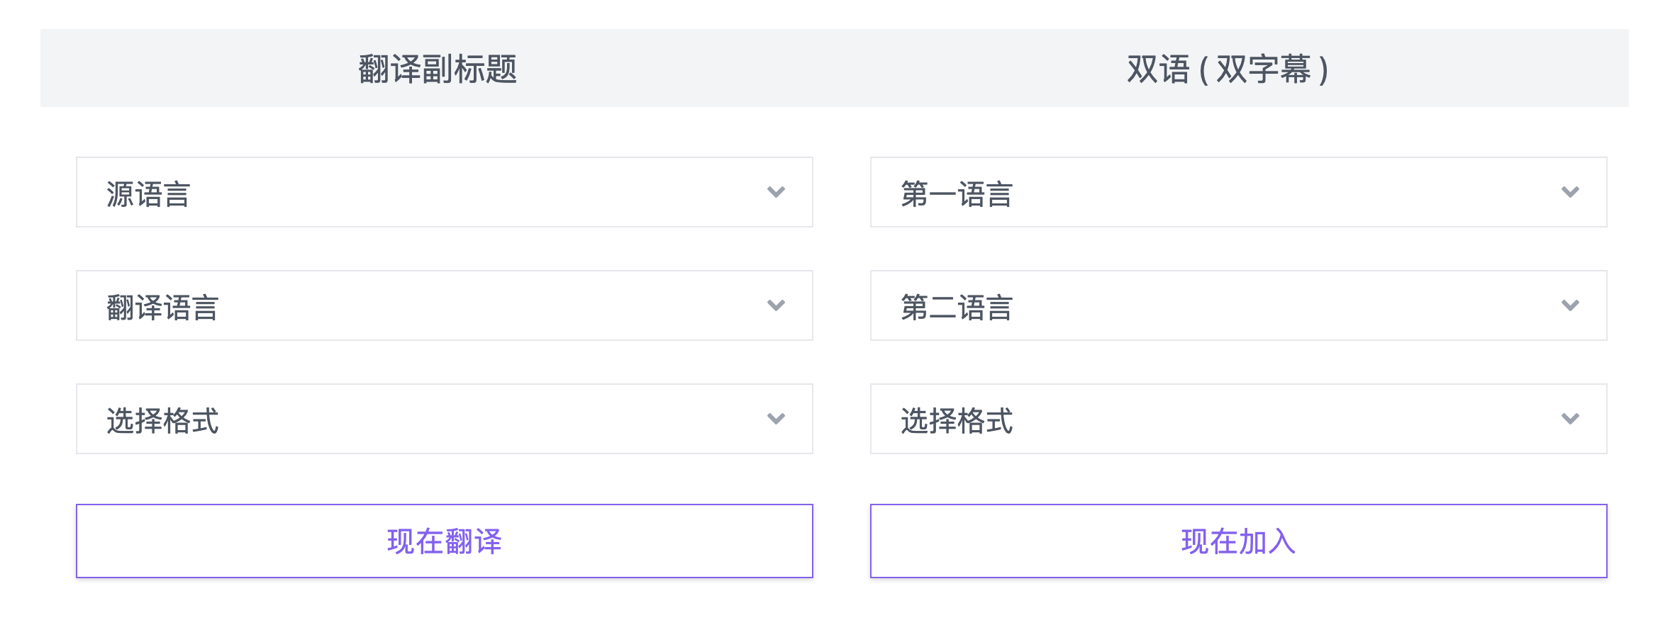
Task: Expand the 翻译语言 target language selector
Action: [444, 305]
